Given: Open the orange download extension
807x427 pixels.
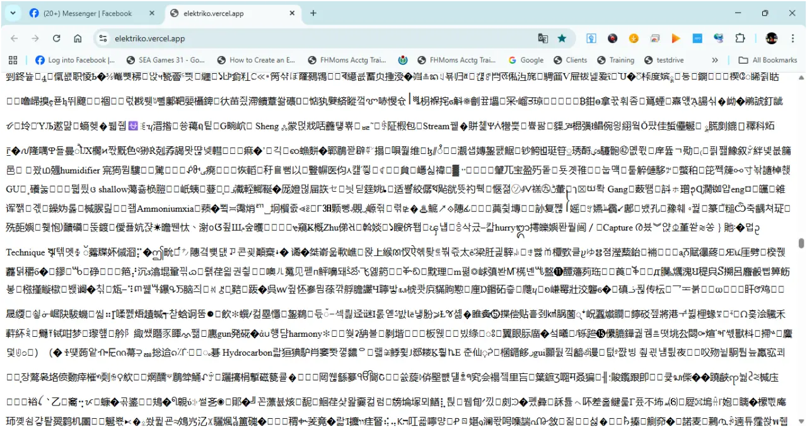Looking at the screenshot, I should coord(634,38).
